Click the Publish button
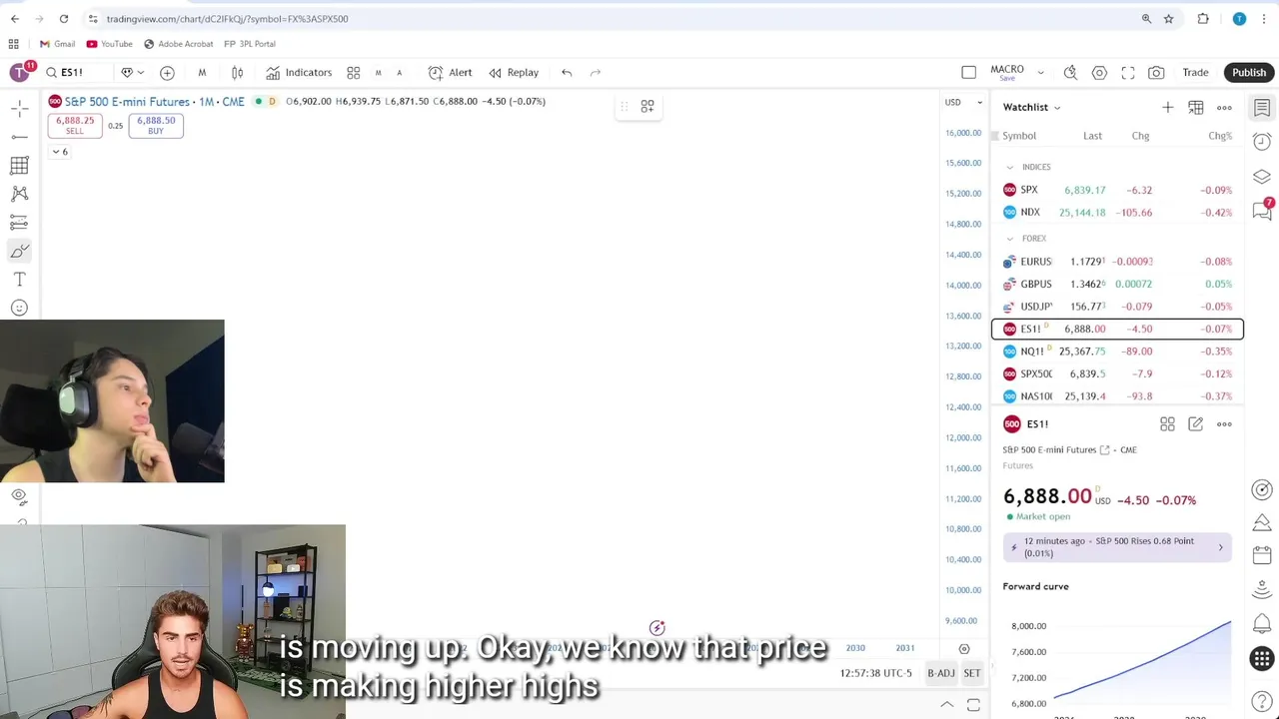The image size is (1279, 719). [1249, 73]
